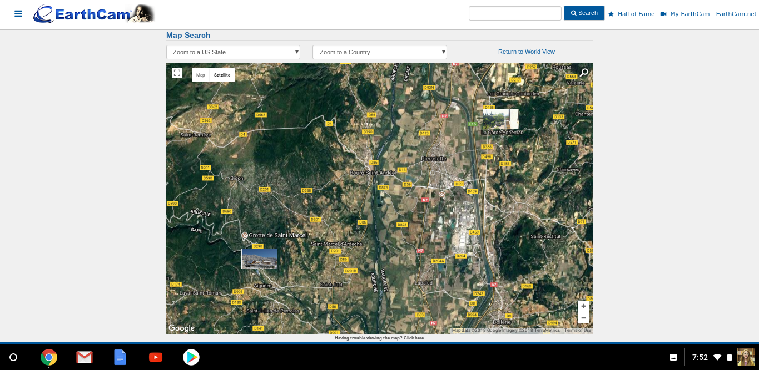Open the Zoom to a US State dropdown
This screenshot has width=759, height=370.
tap(232, 52)
